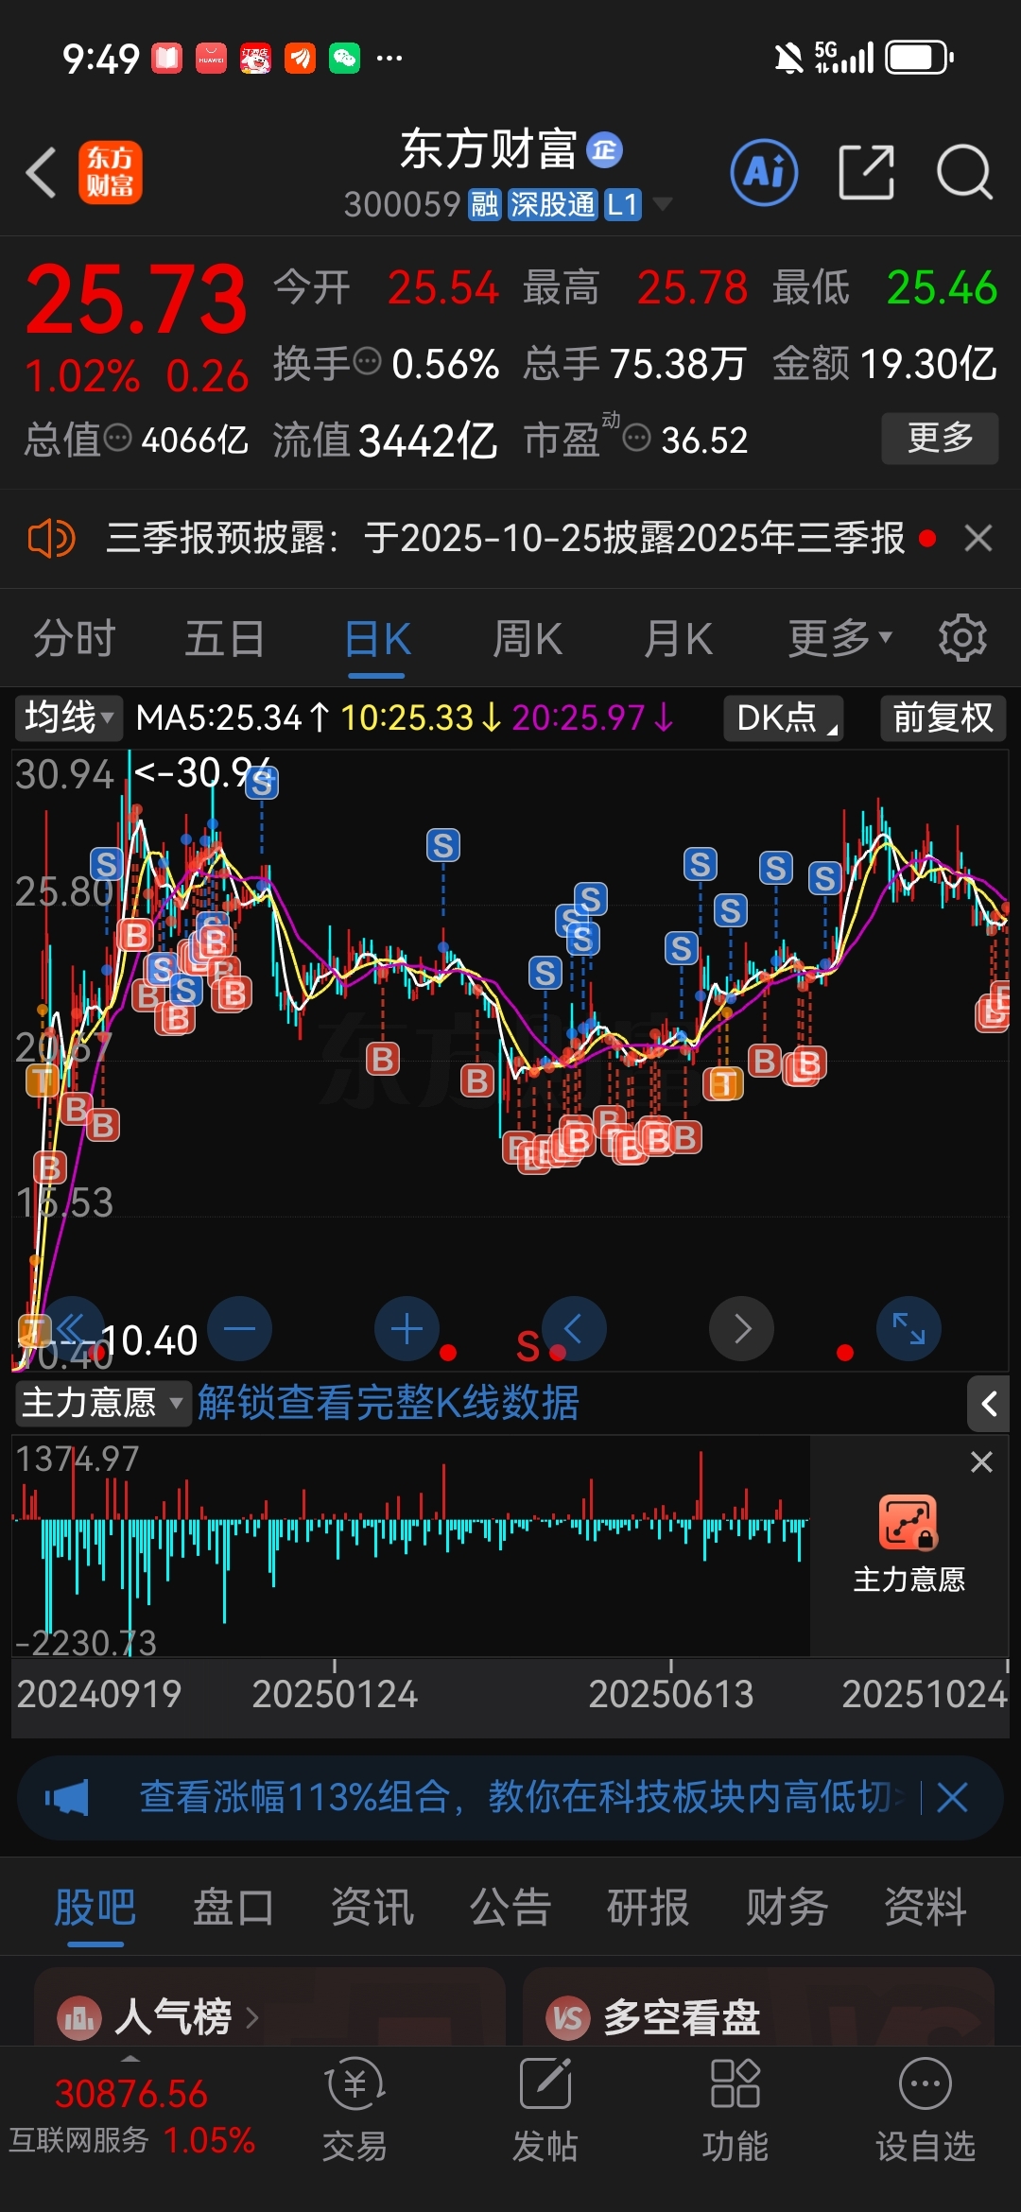The height and width of the screenshot is (2212, 1021).
Task: Switch to 五日 chart tab
Action: (x=225, y=638)
